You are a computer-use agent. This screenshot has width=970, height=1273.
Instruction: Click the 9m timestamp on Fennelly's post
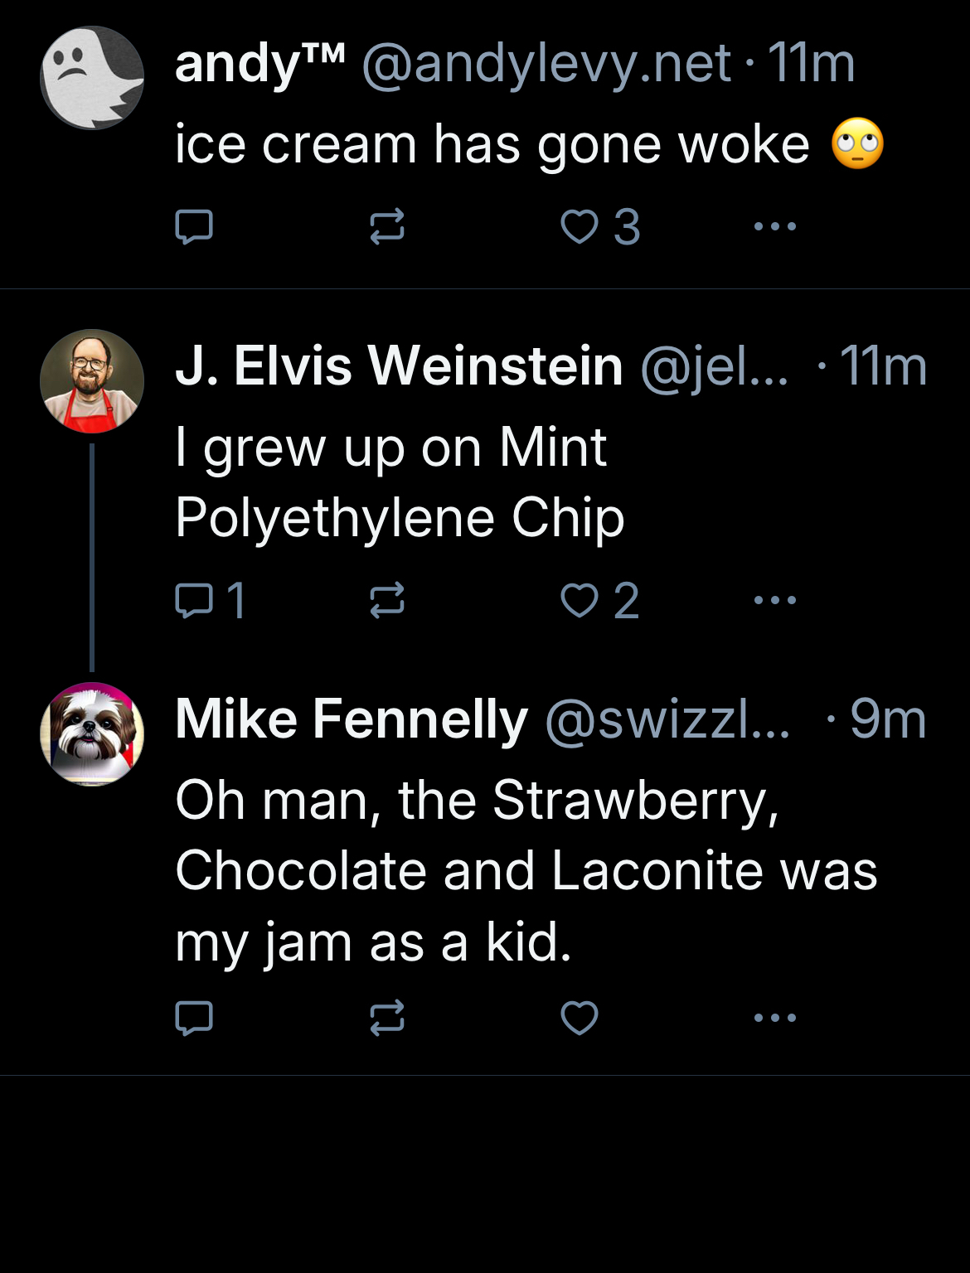pyautogui.click(x=887, y=719)
